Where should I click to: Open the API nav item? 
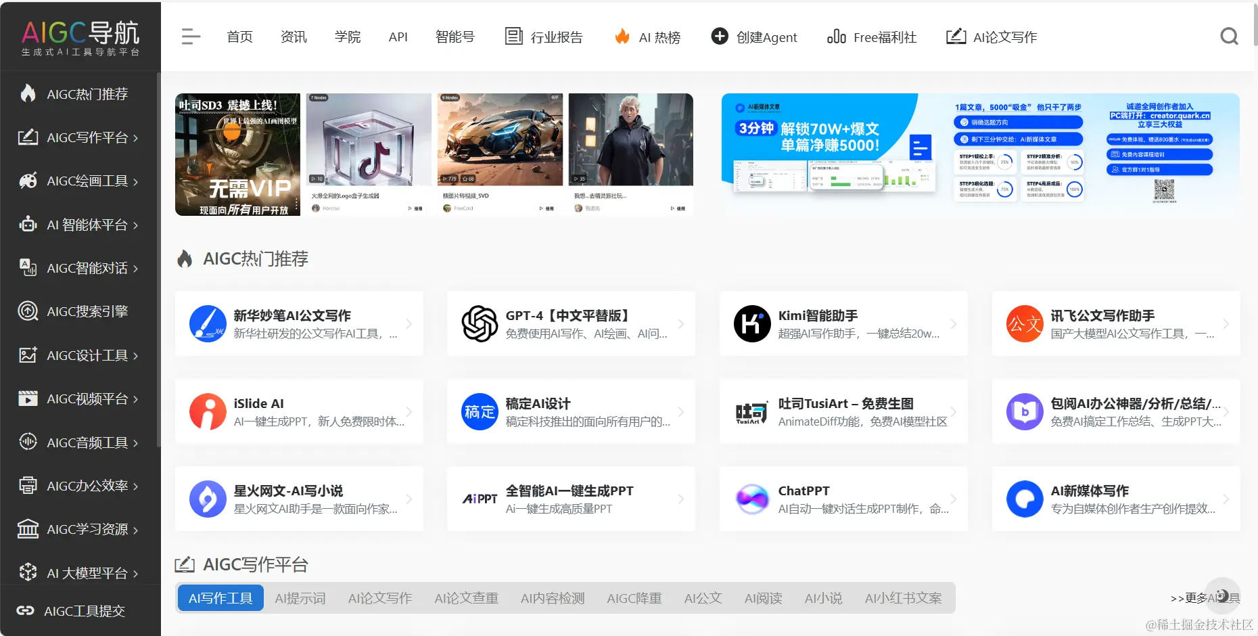click(398, 37)
